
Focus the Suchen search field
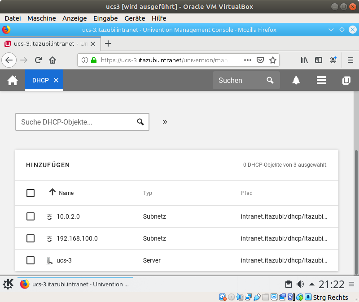tap(246, 80)
